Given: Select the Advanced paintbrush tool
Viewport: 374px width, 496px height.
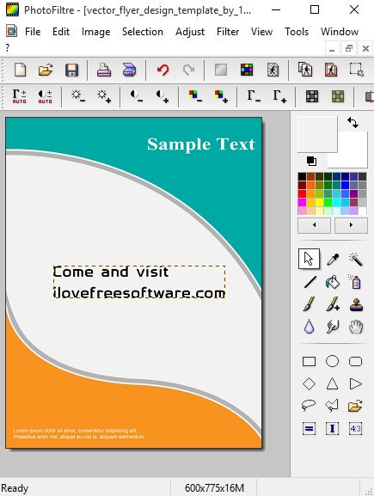Looking at the screenshot, I should coord(332,304).
